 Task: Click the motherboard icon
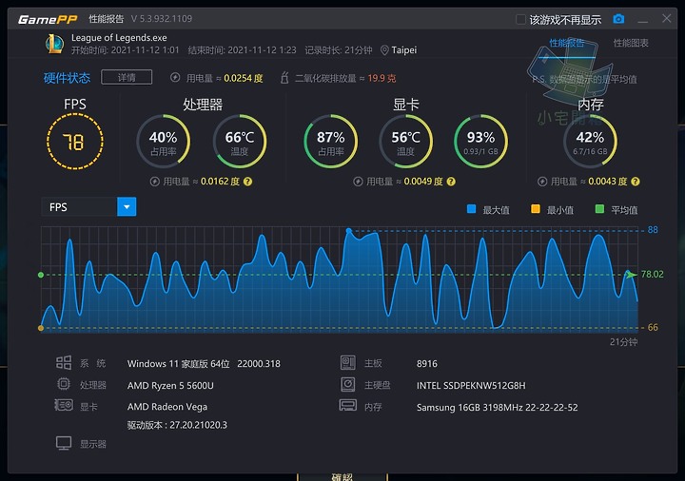348,363
